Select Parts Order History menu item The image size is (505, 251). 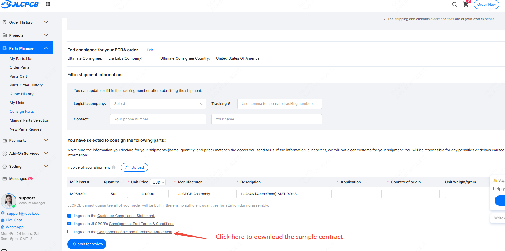point(26,85)
